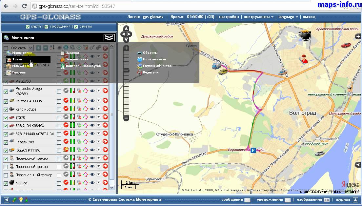Open the dropdown arrow in p990ce row

[x=99, y=183]
